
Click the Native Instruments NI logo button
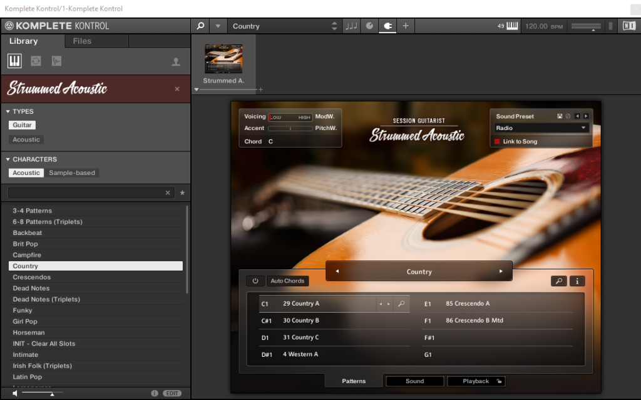pos(629,26)
